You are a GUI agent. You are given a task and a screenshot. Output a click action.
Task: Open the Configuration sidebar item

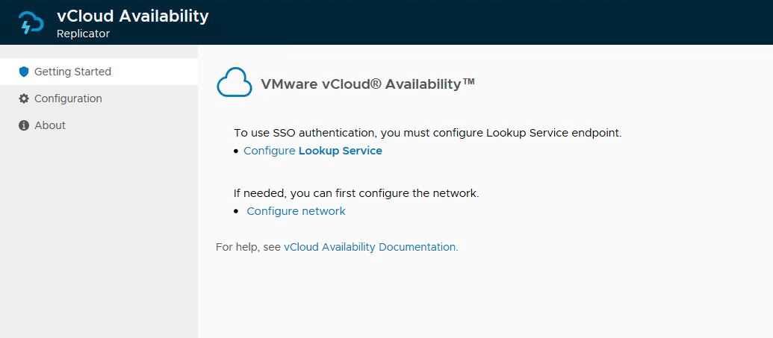coord(99,98)
